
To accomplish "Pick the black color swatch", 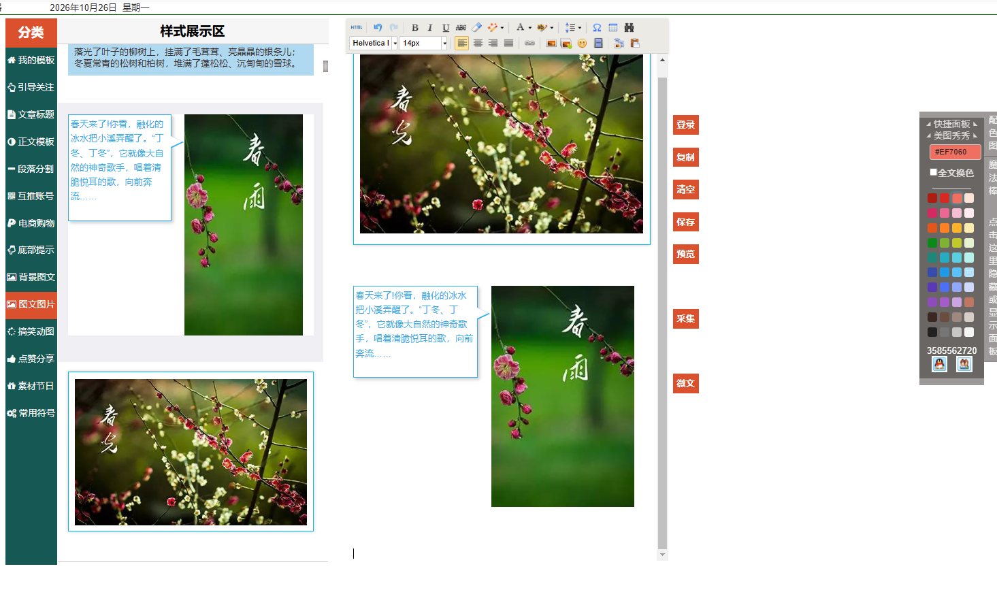I will (932, 332).
